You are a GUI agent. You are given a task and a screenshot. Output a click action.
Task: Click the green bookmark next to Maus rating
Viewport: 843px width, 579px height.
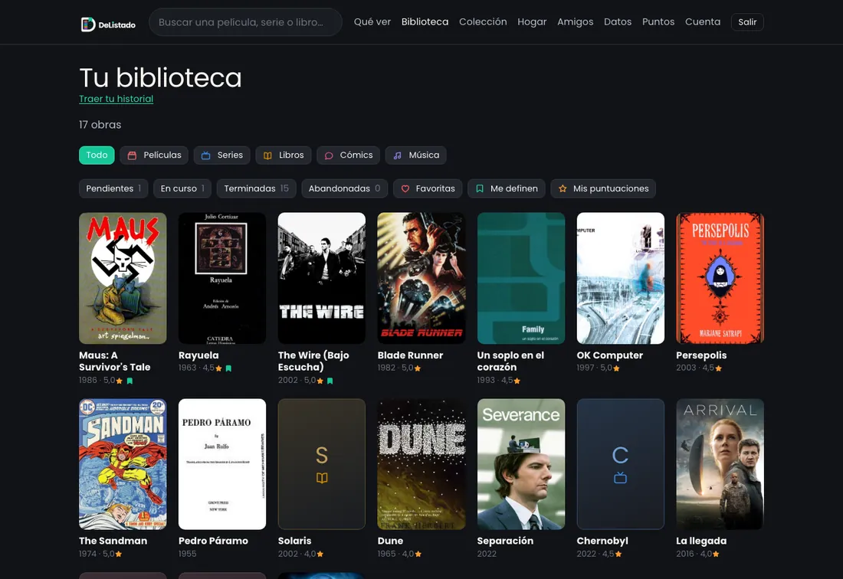[130, 381]
